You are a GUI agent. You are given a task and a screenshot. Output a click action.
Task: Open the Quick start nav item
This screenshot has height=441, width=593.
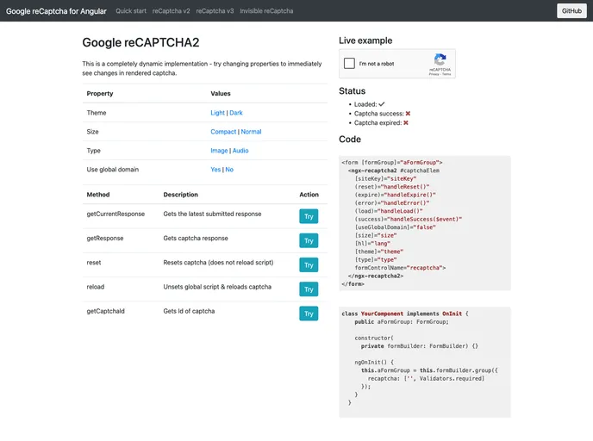click(131, 11)
